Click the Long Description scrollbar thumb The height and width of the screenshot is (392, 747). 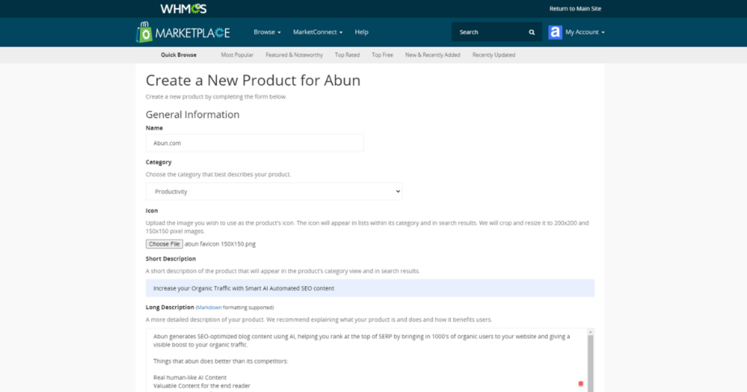click(x=590, y=364)
